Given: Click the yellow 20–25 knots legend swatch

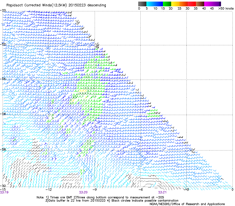Looking at the screenshot, I should click(x=175, y=4).
